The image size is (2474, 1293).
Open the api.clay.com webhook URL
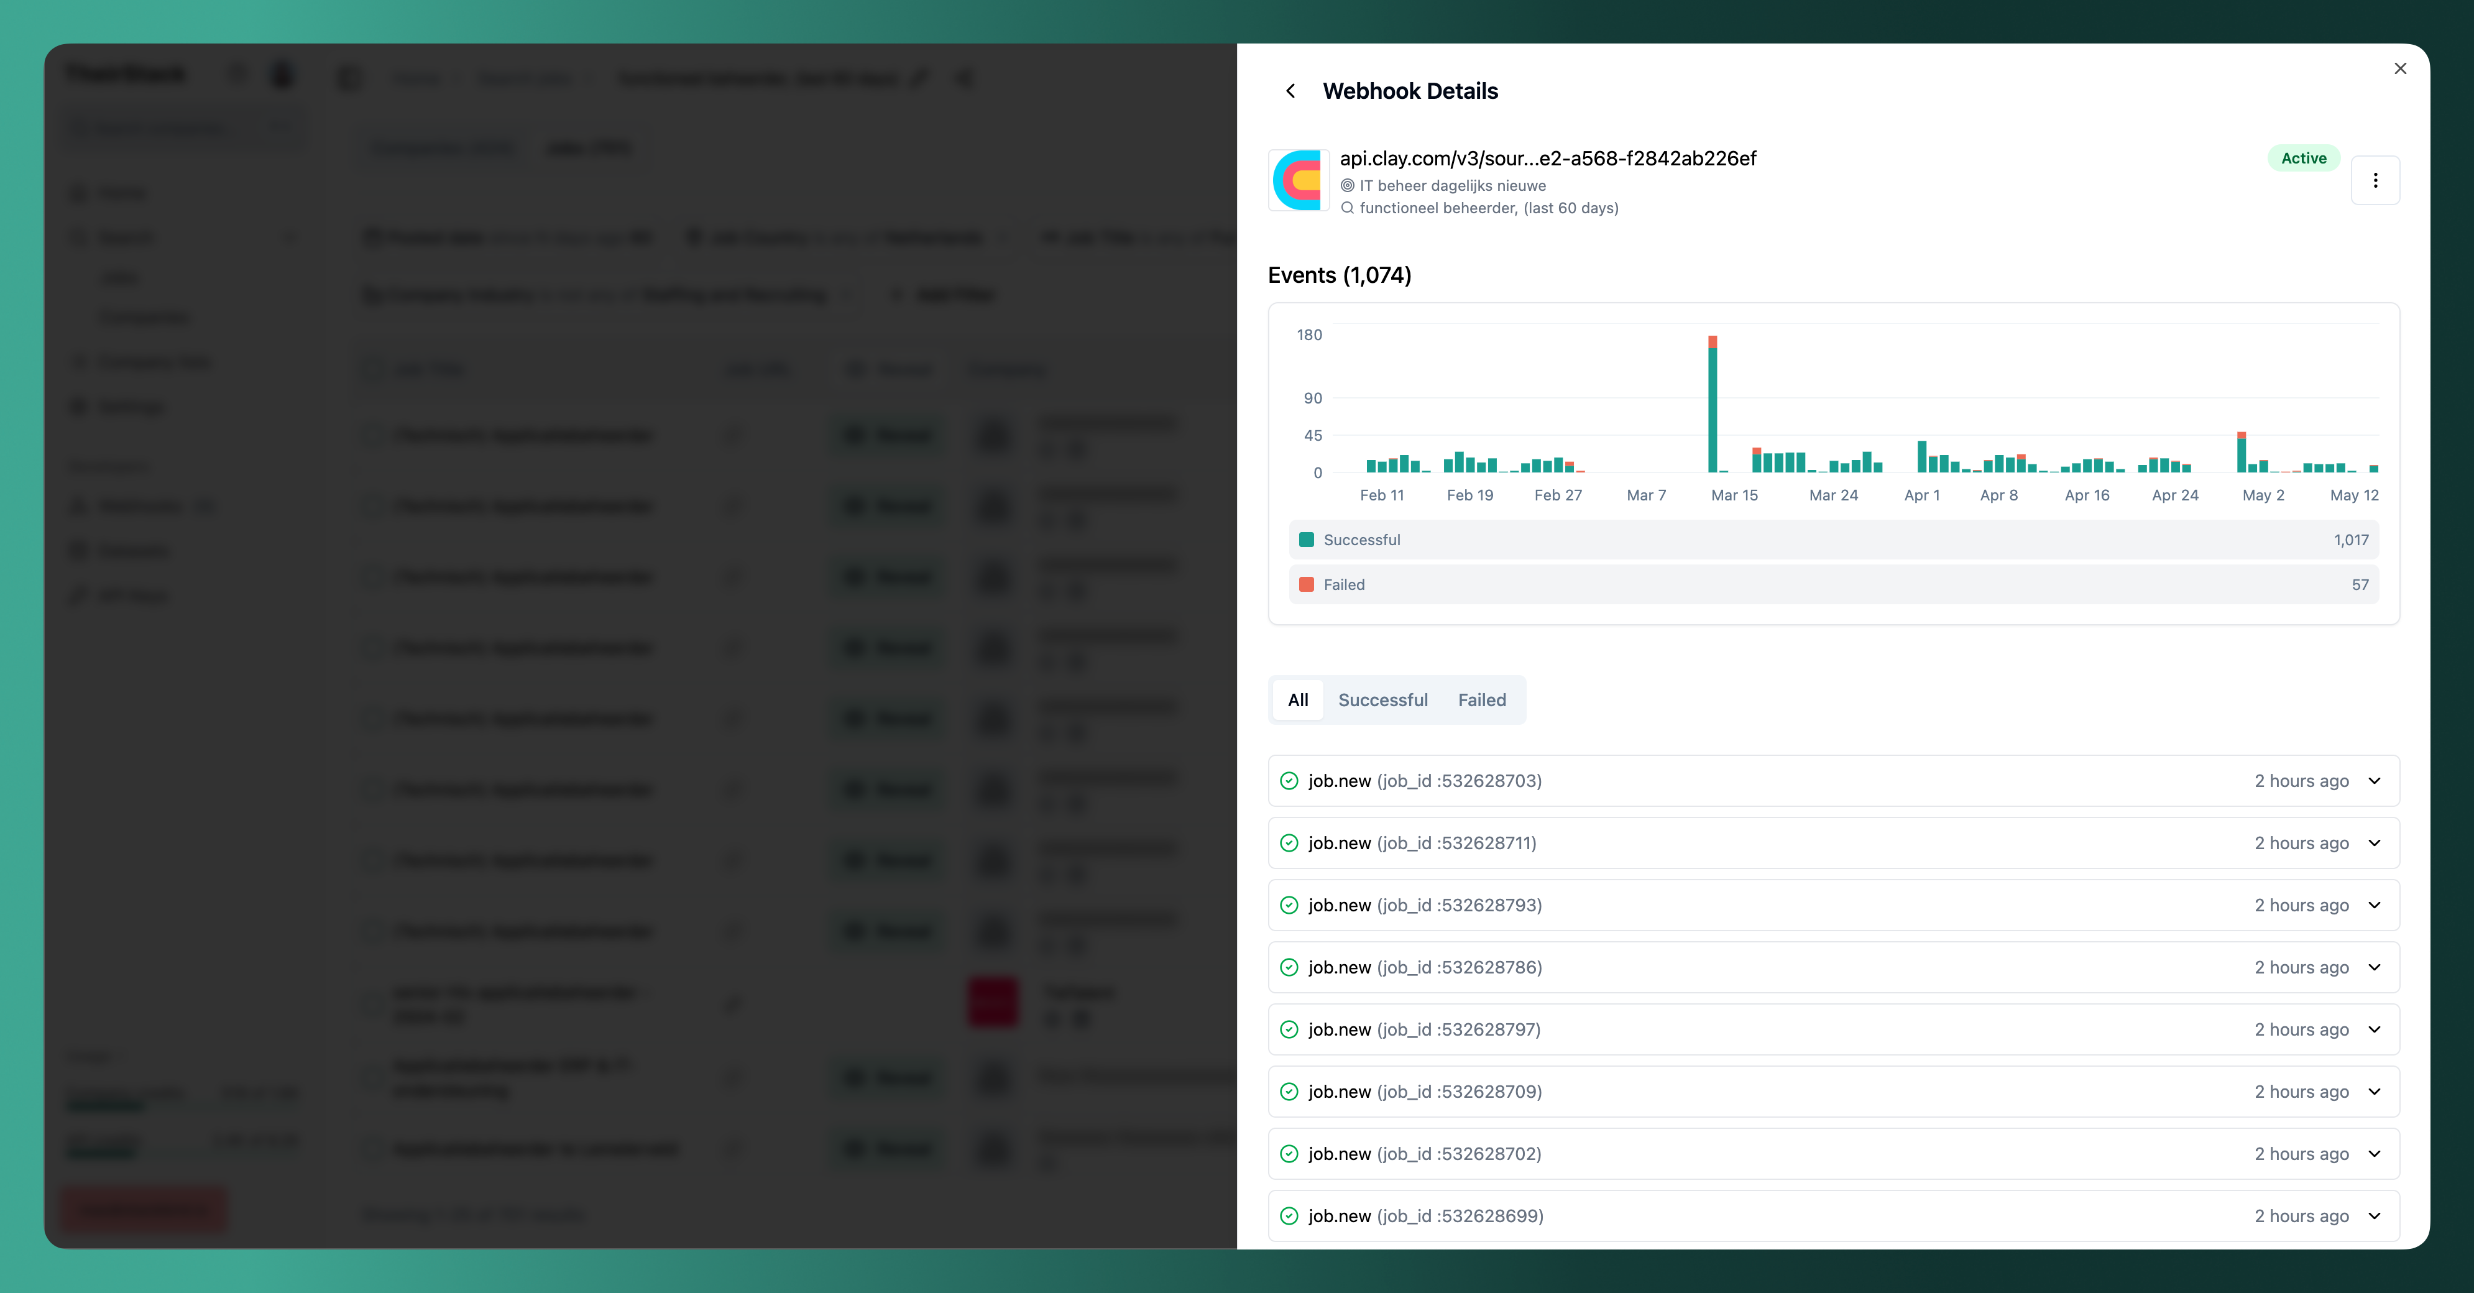1548,159
